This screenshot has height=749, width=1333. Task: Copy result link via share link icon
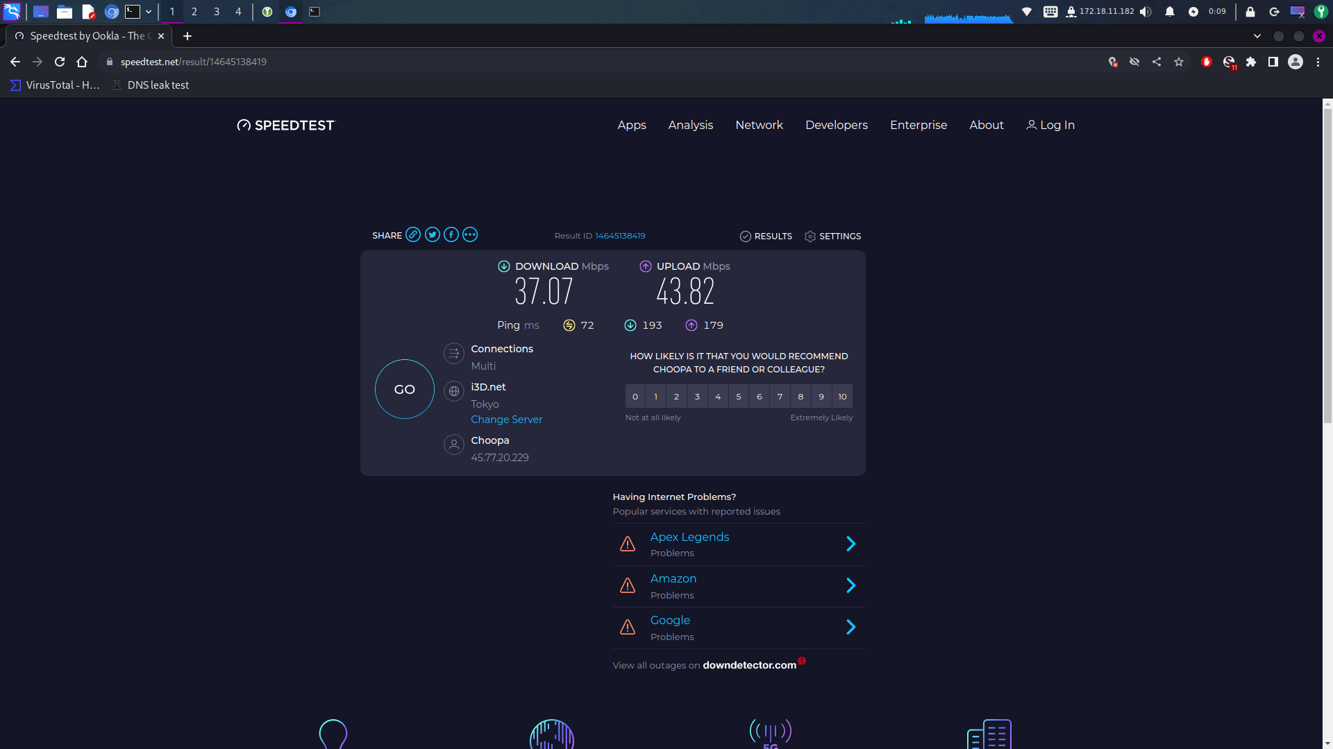[x=413, y=234]
